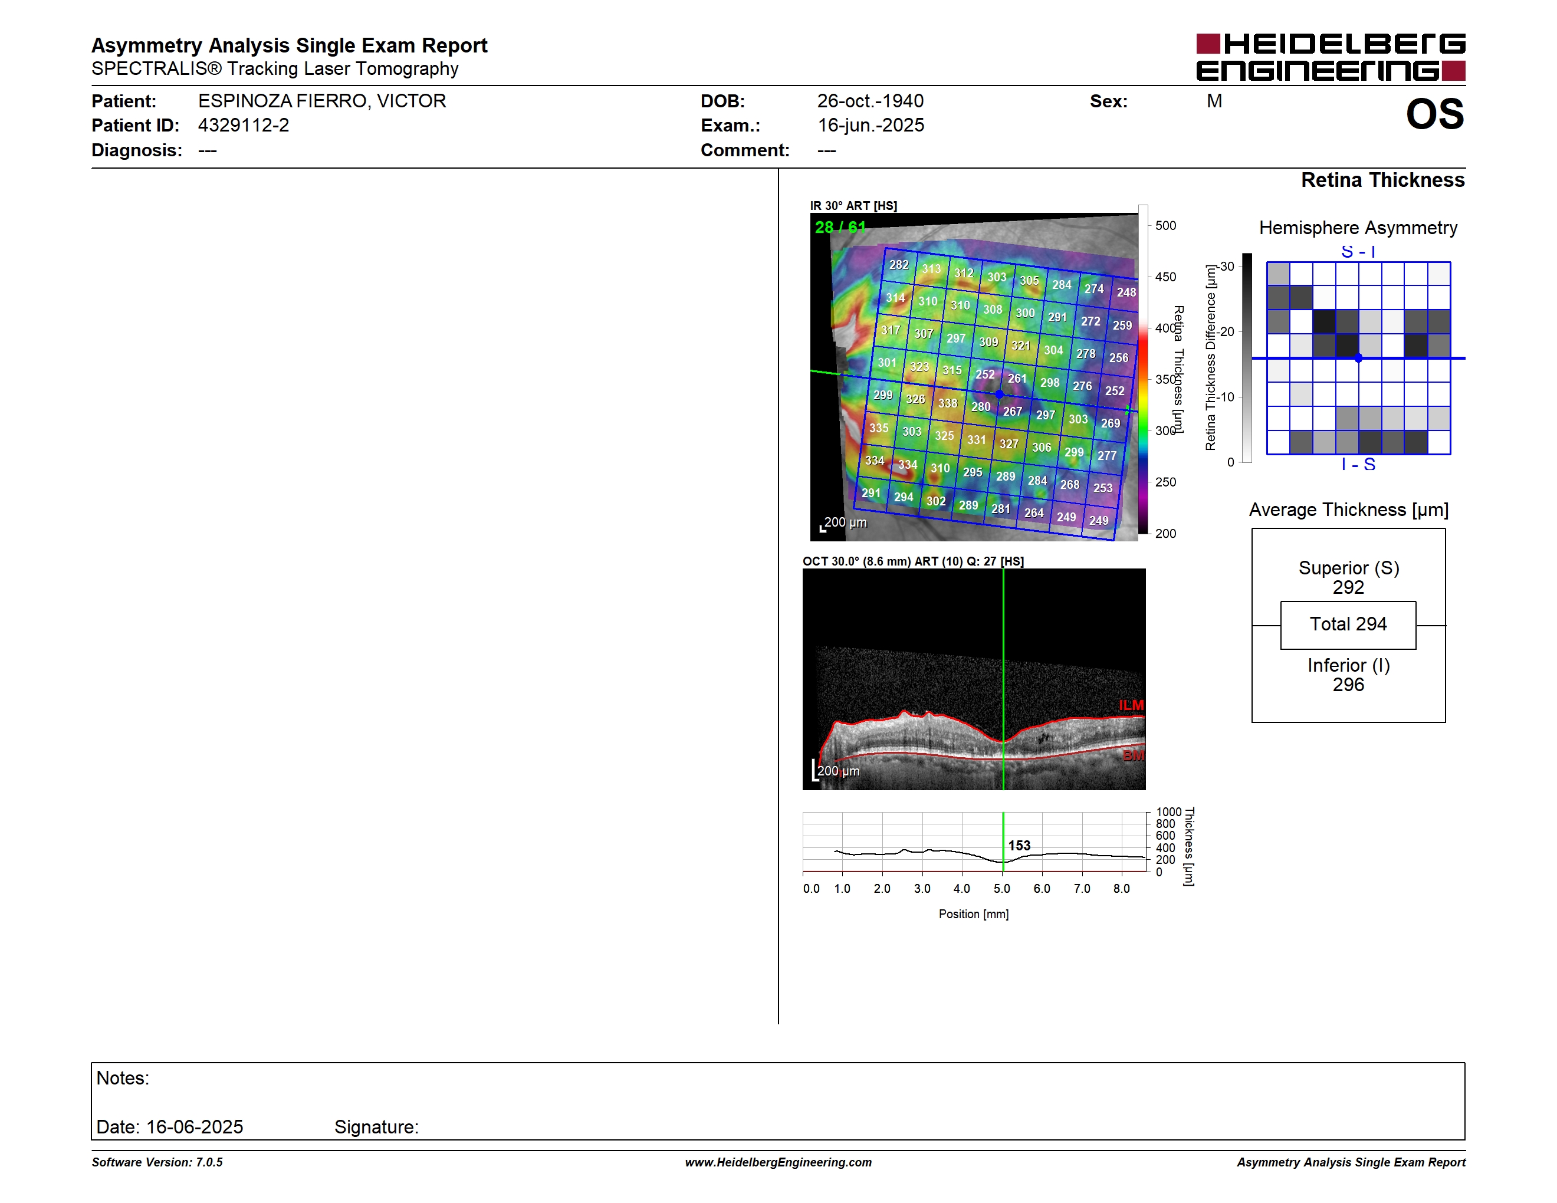Click the rainbow retina thickness color scale bar

(1143, 369)
